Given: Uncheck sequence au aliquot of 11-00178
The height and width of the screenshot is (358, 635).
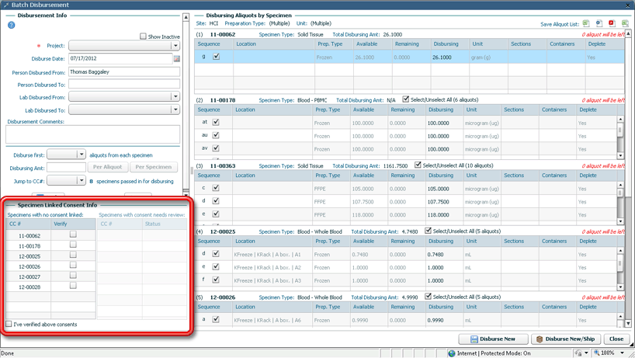Looking at the screenshot, I should tap(216, 135).
